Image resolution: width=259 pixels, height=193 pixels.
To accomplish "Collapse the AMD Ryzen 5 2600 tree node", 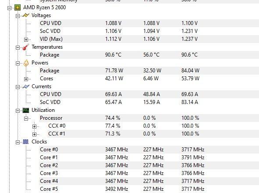I will tap(9, 8).
